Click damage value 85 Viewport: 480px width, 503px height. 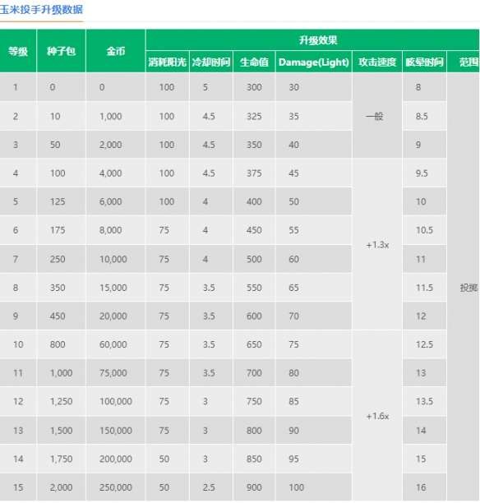coord(293,401)
